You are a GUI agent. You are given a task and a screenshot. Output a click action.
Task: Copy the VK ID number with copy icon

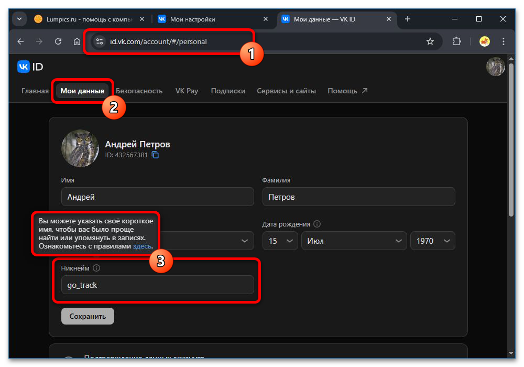tap(155, 155)
